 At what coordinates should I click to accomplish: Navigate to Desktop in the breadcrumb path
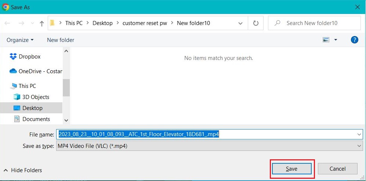click(102, 23)
